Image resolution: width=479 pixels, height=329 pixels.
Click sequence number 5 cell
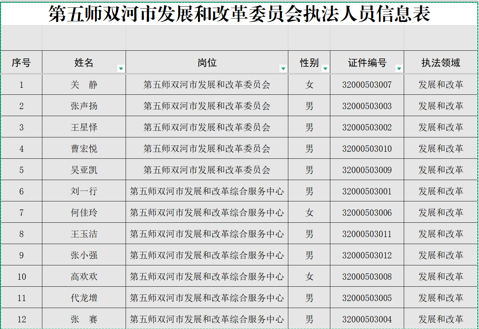click(21, 170)
